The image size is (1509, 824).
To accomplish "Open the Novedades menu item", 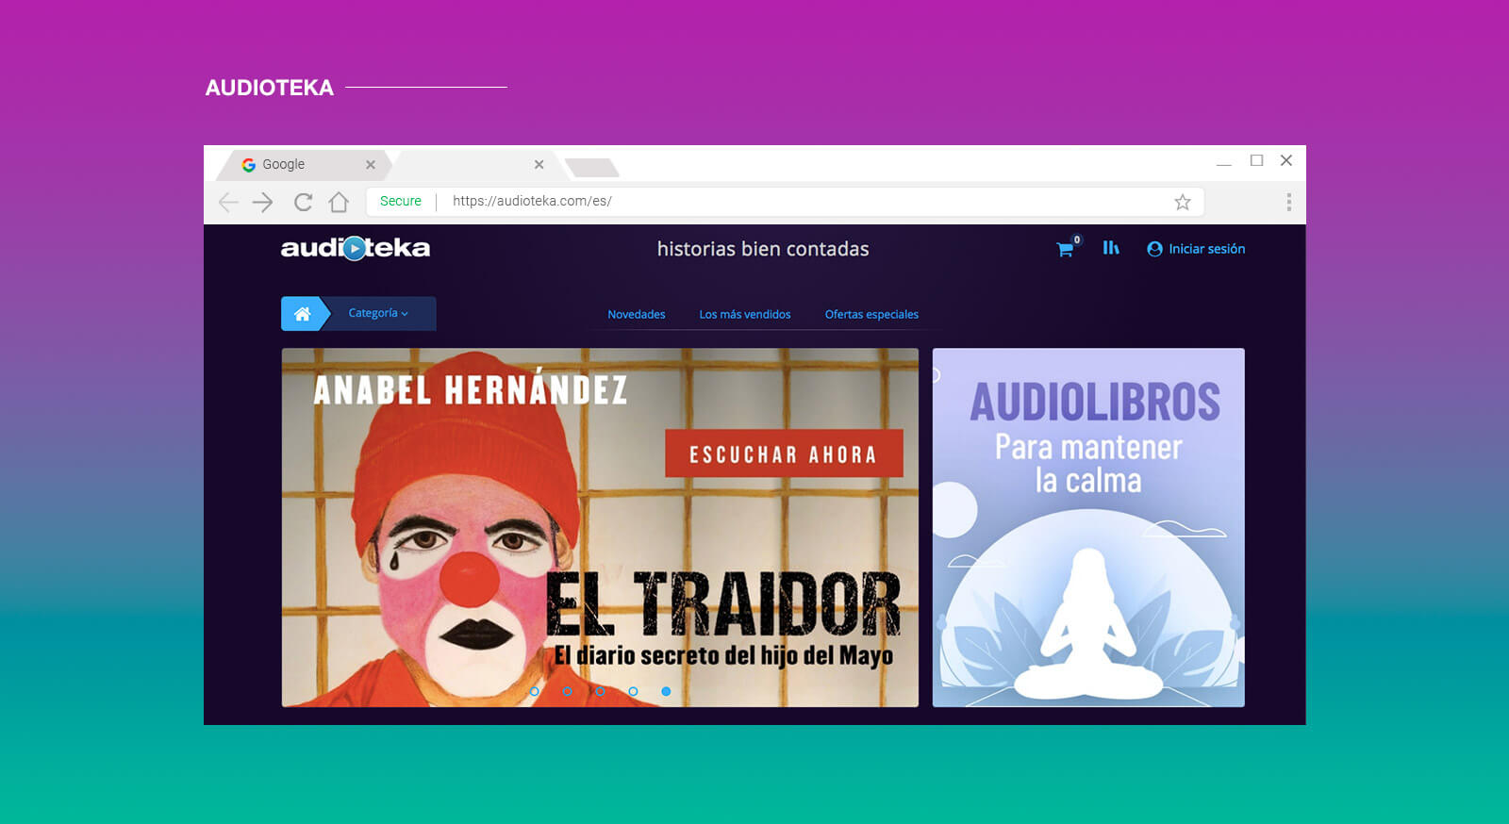I will click(636, 315).
